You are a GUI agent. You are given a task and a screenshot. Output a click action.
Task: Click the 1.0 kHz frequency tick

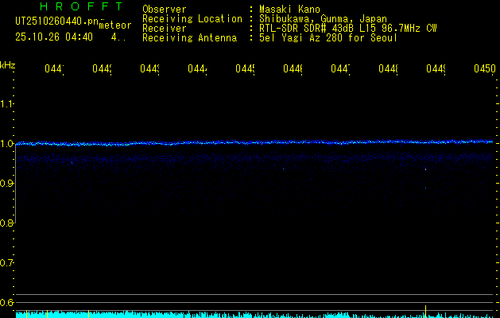tap(7, 144)
